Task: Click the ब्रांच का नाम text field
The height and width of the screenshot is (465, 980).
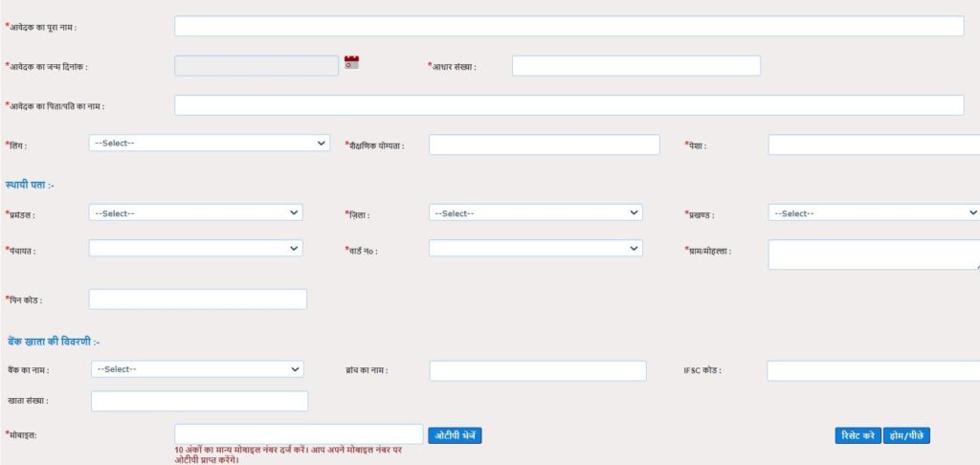Action: 537,370
